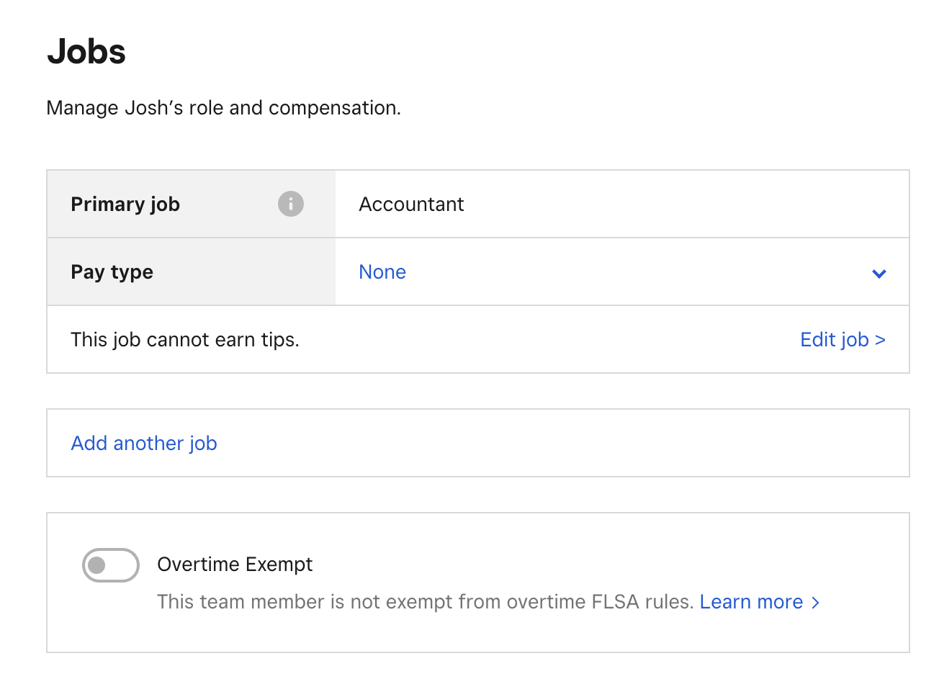The image size is (939, 674).
Task: Click the Primary job header cell
Action: [x=125, y=204]
